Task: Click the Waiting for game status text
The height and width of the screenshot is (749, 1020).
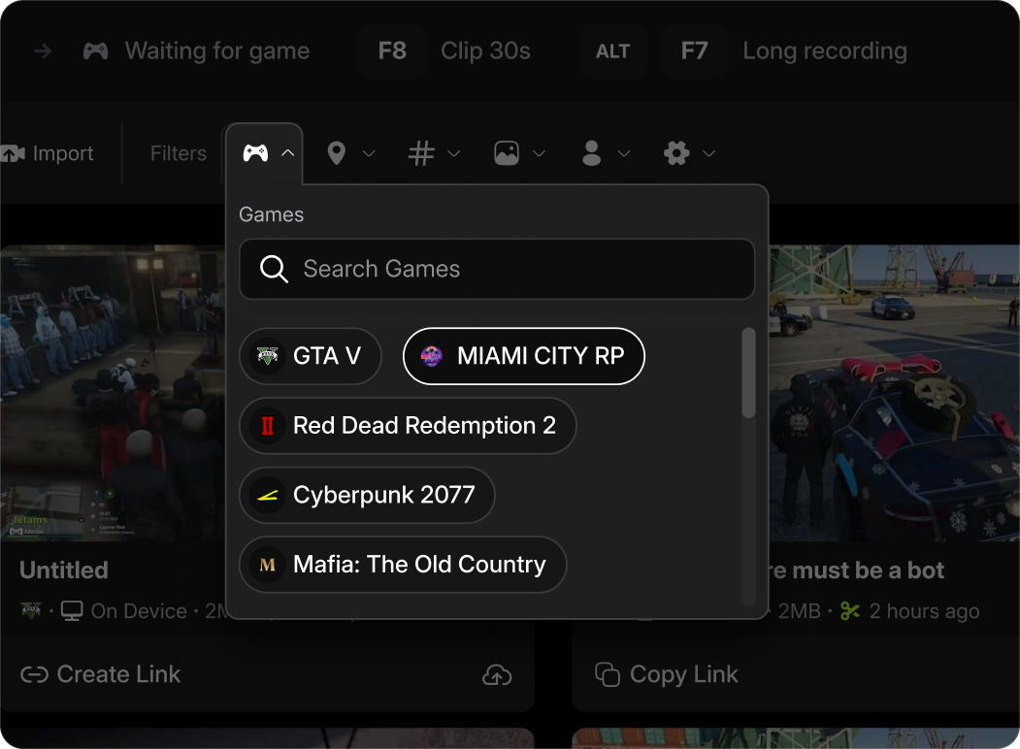Action: coord(217,50)
